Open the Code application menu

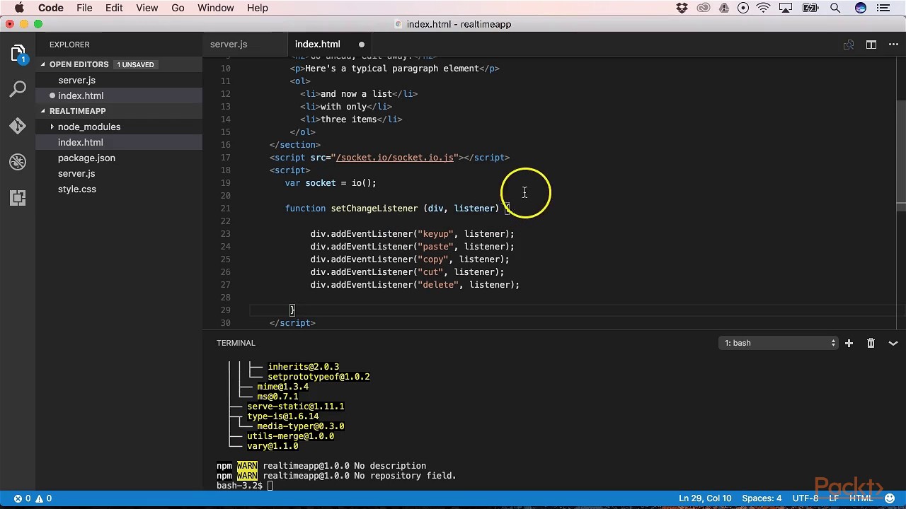50,8
